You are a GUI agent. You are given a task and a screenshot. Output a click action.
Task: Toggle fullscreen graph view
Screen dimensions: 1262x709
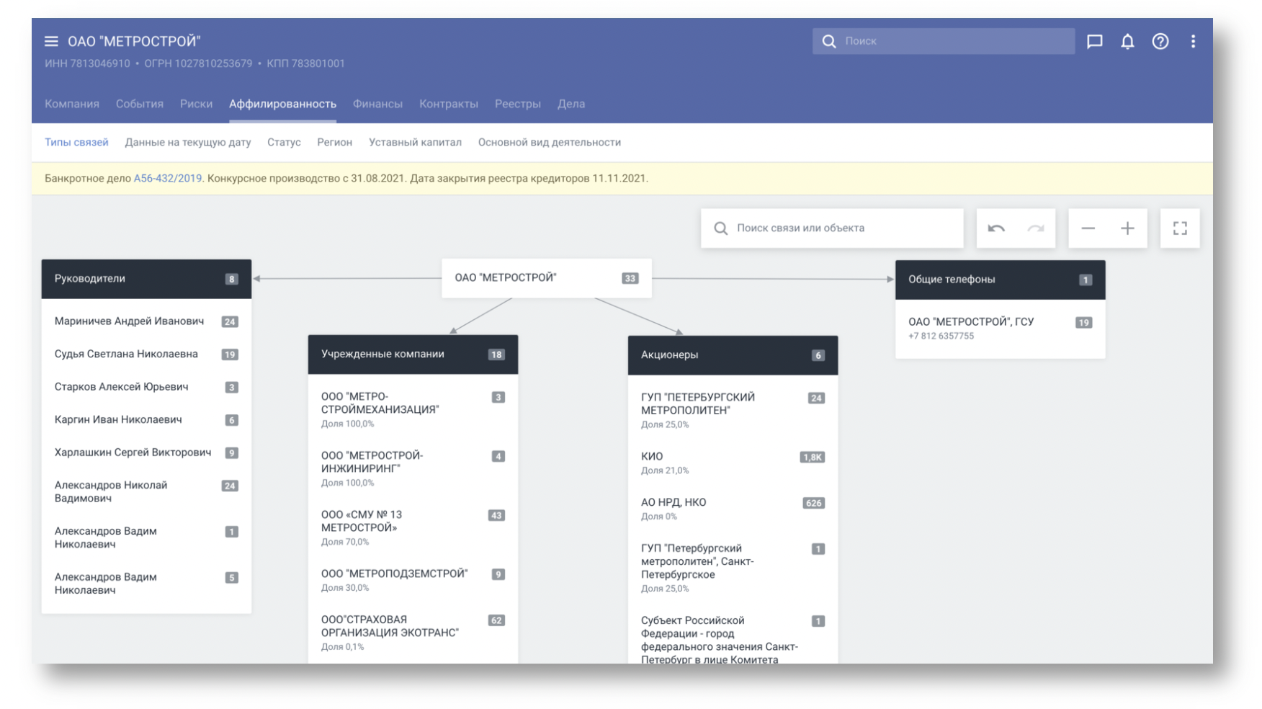click(1180, 228)
